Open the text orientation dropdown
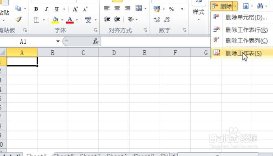The width and height of the screenshot is (273, 156). point(137,19)
